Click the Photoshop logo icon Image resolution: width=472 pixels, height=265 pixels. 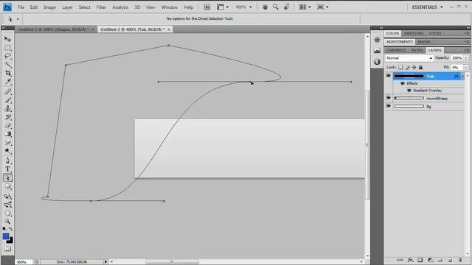click(7, 7)
